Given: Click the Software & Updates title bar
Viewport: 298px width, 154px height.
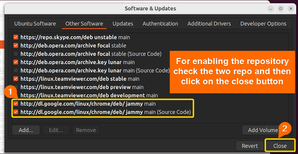Looking at the screenshot, I should point(150,9).
